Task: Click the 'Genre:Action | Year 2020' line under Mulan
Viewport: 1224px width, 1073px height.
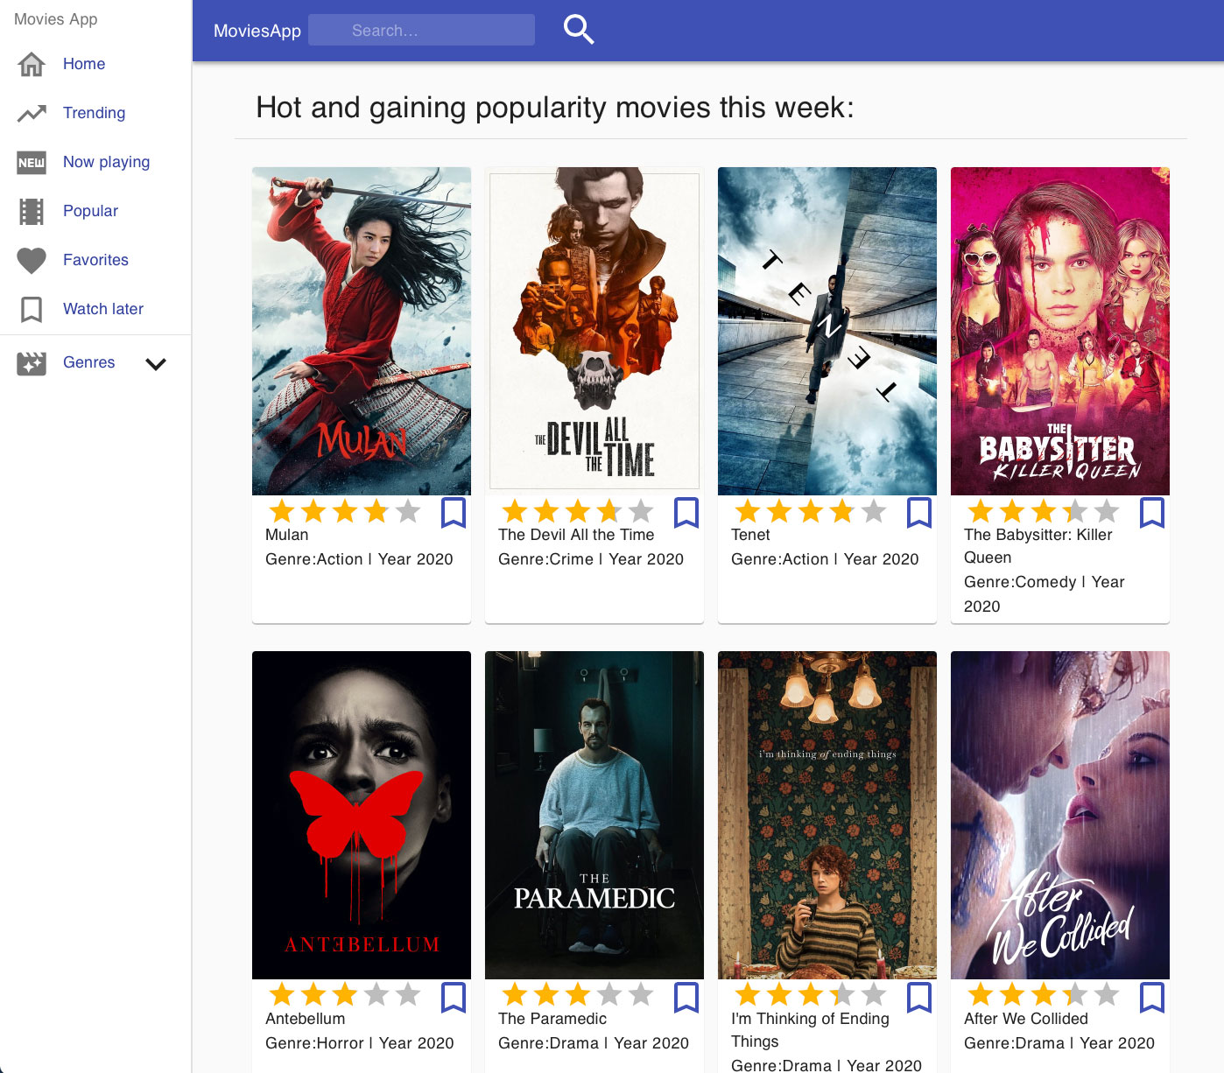Action: click(359, 559)
